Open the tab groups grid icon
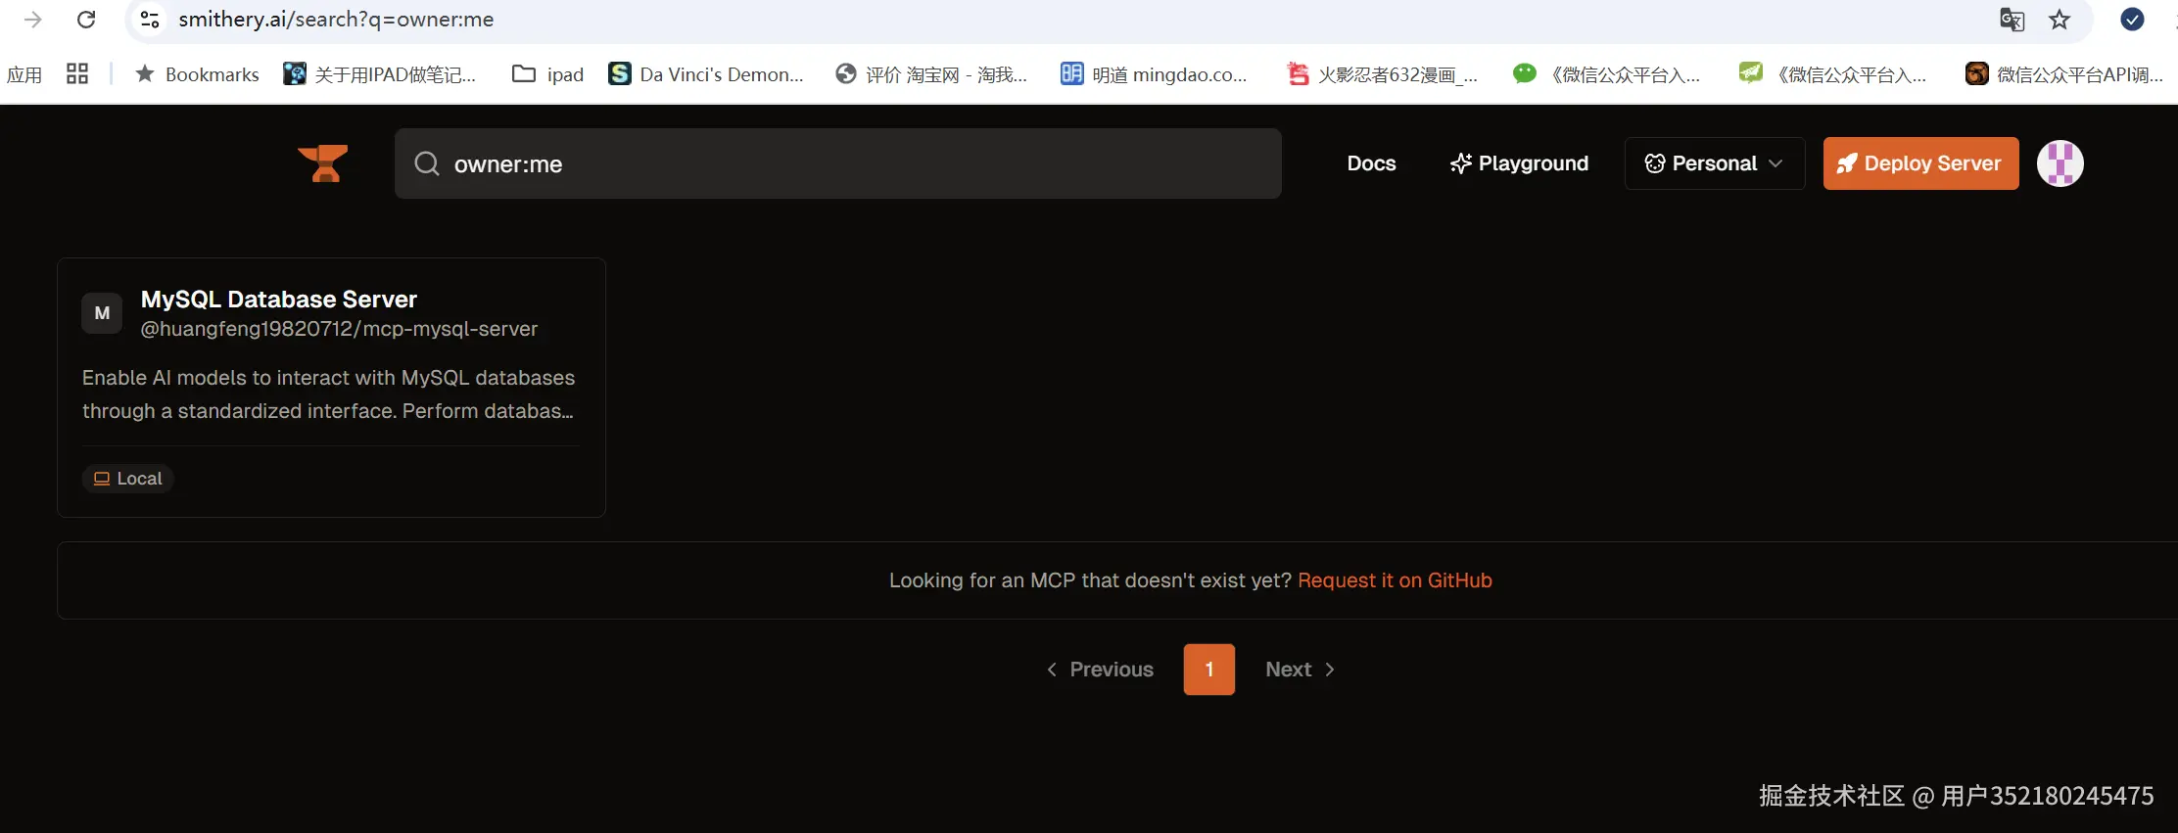This screenshot has width=2178, height=833. click(x=77, y=73)
